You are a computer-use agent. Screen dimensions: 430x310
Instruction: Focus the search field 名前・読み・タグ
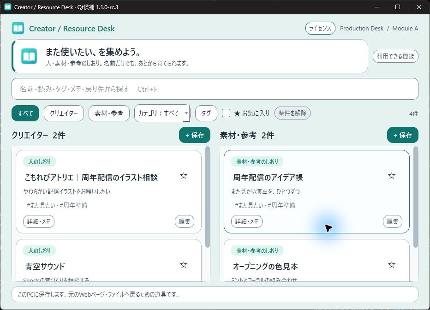215,89
